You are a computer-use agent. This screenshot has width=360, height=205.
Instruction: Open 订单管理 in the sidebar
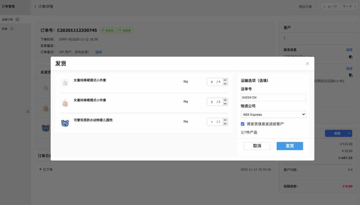tap(8, 6)
